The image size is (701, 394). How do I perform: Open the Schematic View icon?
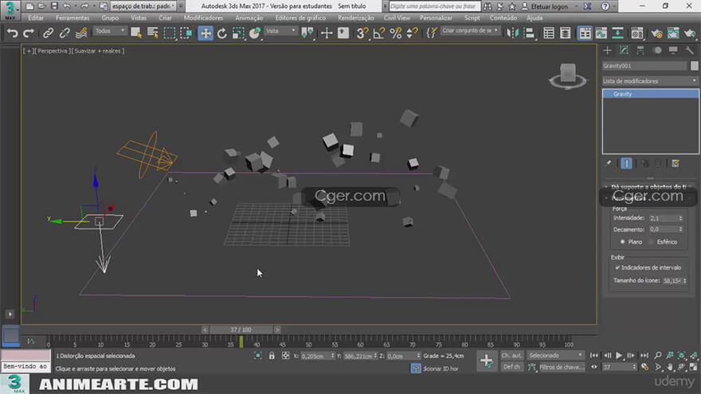pyautogui.click(x=618, y=33)
